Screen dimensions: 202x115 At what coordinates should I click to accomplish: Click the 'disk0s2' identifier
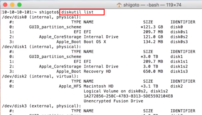tap(179, 37)
